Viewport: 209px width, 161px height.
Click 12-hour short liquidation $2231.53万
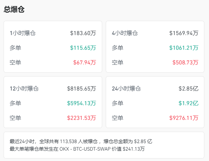click(x=81, y=118)
